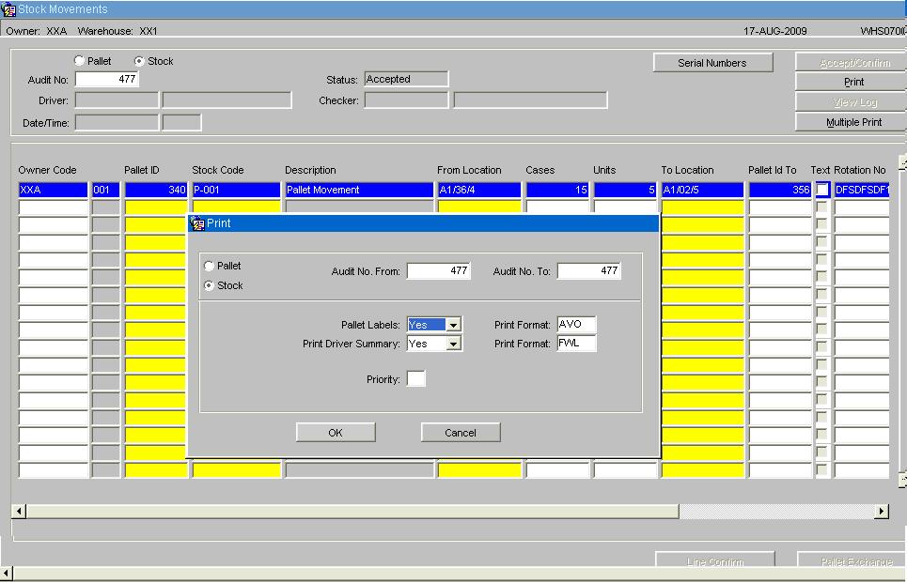The width and height of the screenshot is (907, 582).
Task: Click the 001 cell beside owner code
Action: [106, 191]
